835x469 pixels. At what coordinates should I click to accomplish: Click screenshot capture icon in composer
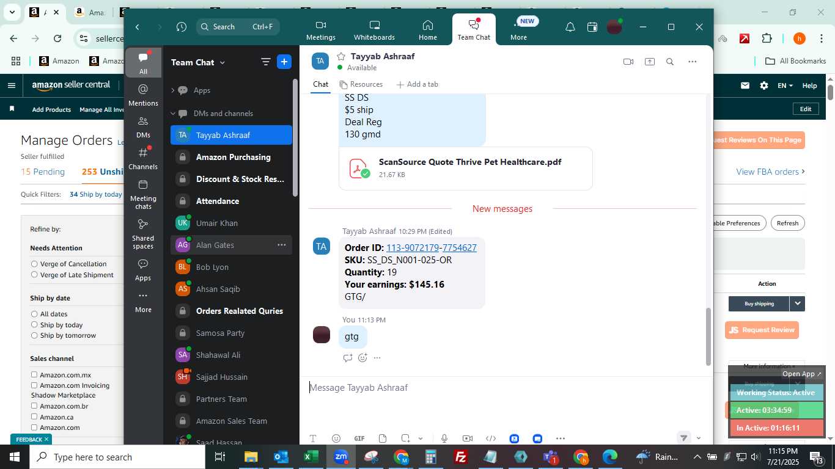pos(405,438)
